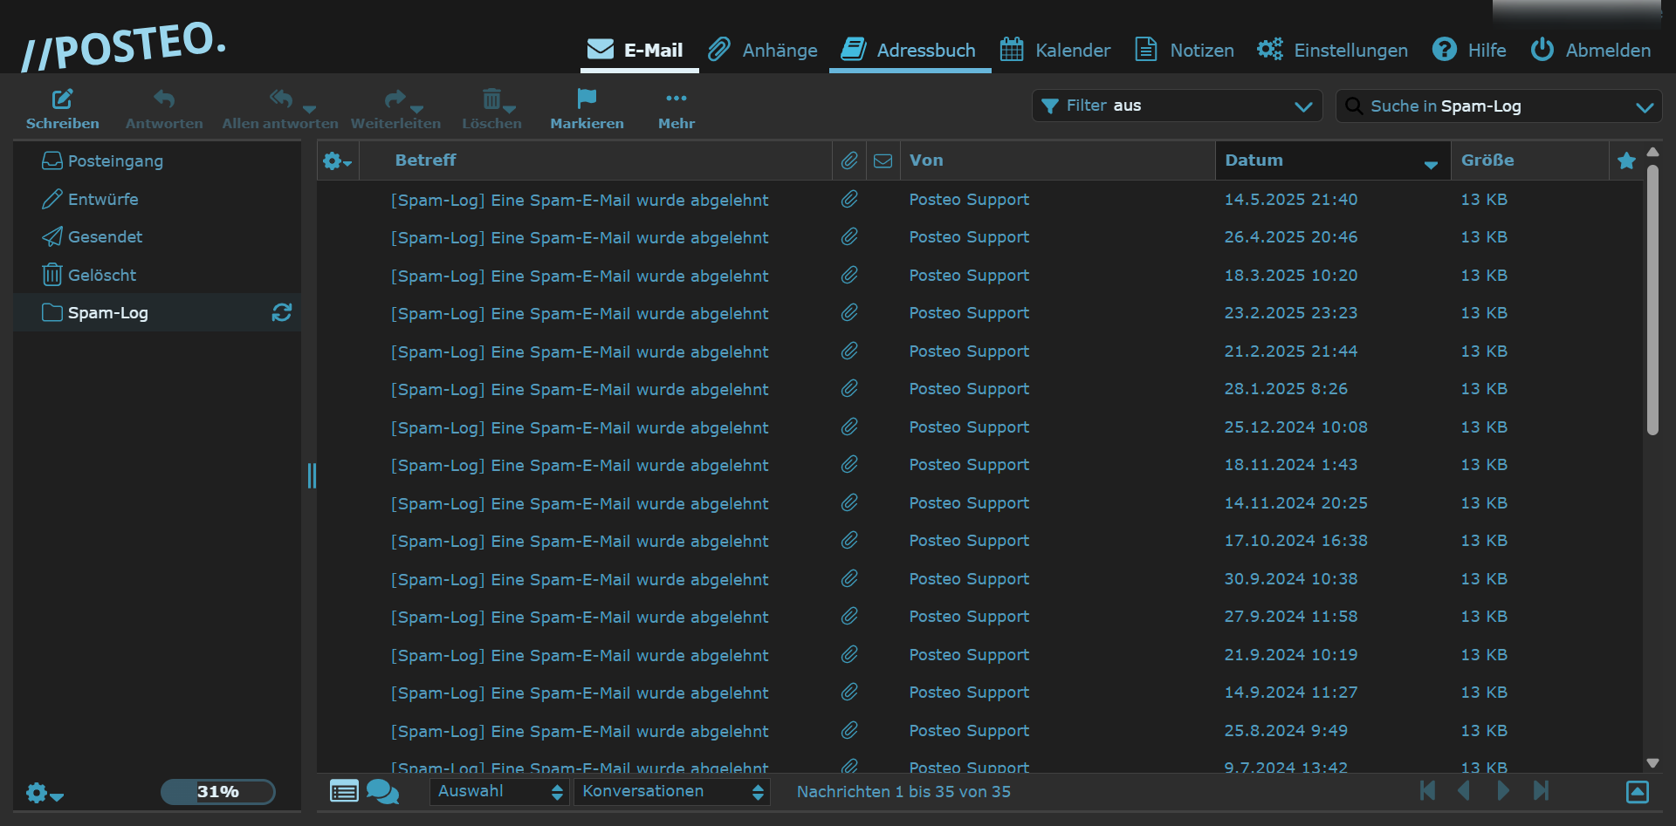This screenshot has width=1676, height=826.
Task: Open the Kalender tab
Action: pos(1055,50)
